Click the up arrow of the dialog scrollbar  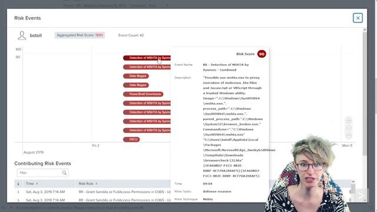coord(365,30)
